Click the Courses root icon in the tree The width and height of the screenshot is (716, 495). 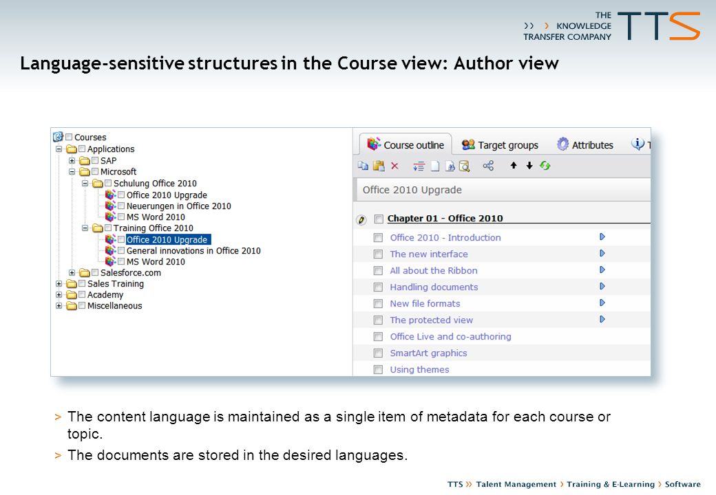click(58, 136)
